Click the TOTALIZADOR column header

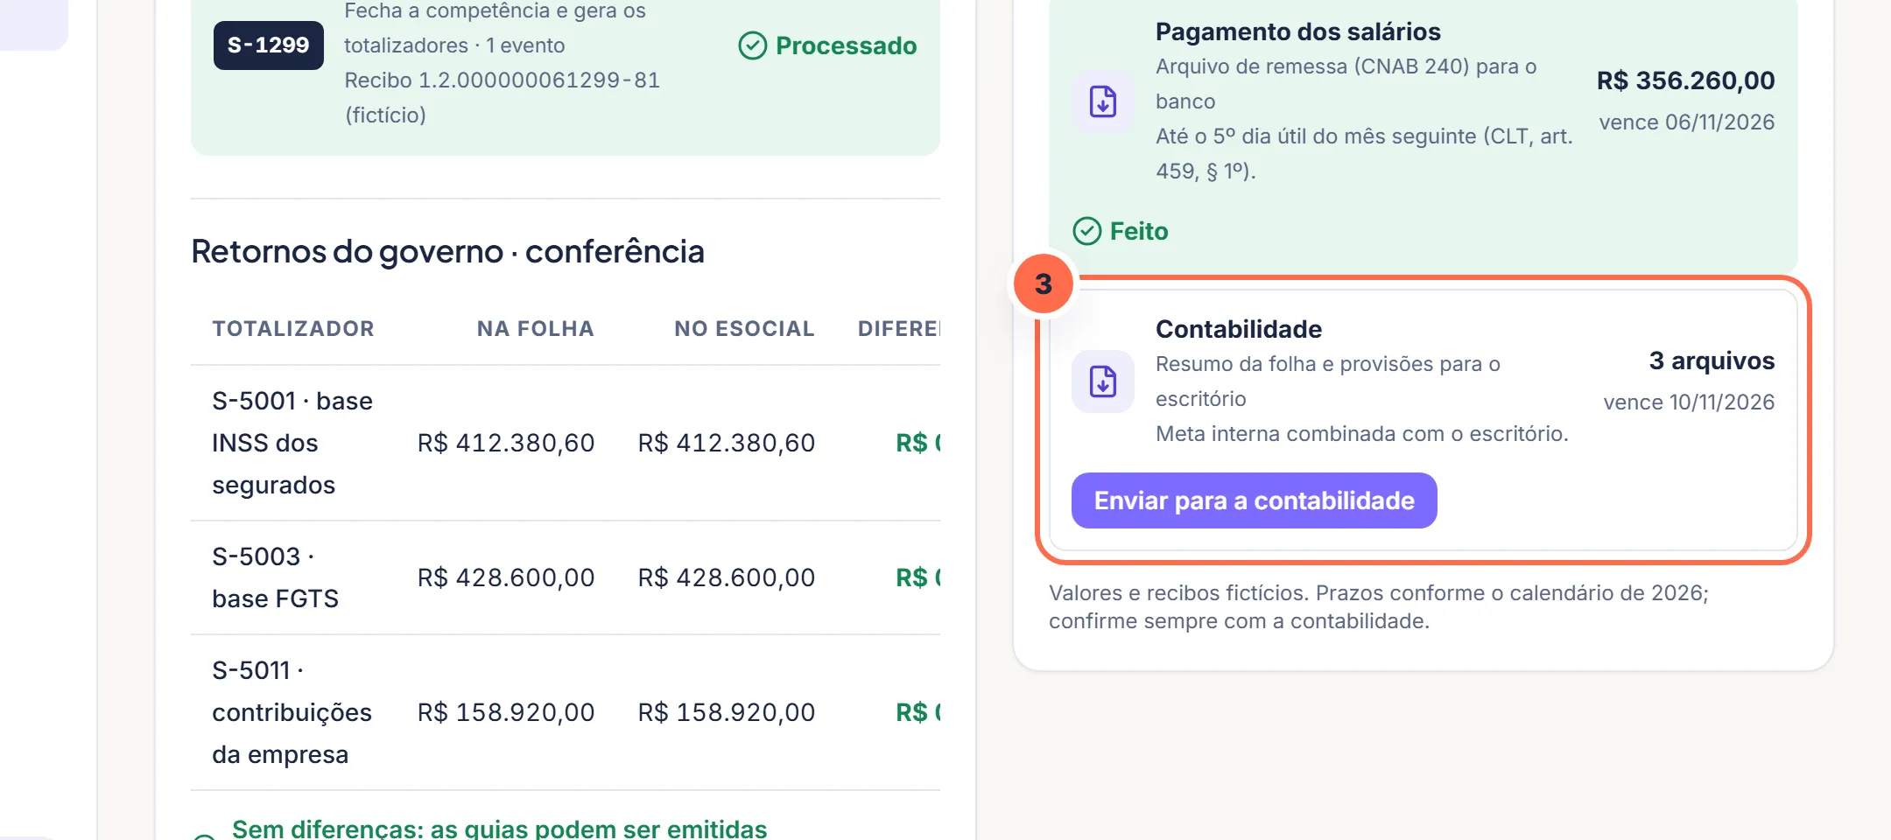click(x=293, y=329)
